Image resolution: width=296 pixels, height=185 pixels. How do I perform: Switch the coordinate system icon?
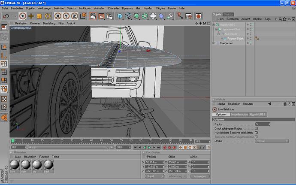pyautogui.click(x=83, y=16)
